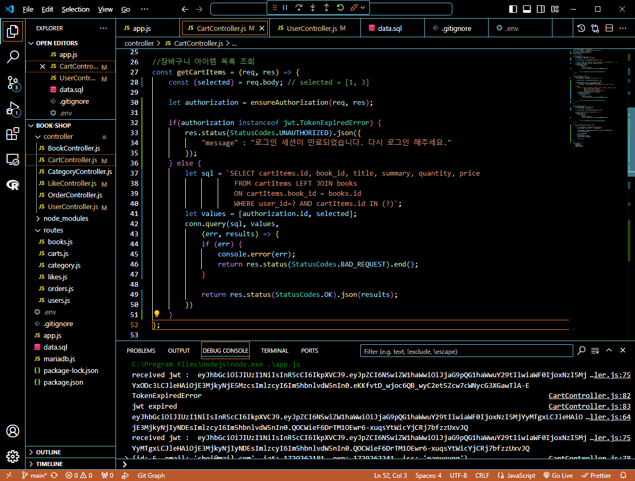Screen dimensions: 635x481
Task: Open Run and Debug view
Action: click(x=13, y=109)
